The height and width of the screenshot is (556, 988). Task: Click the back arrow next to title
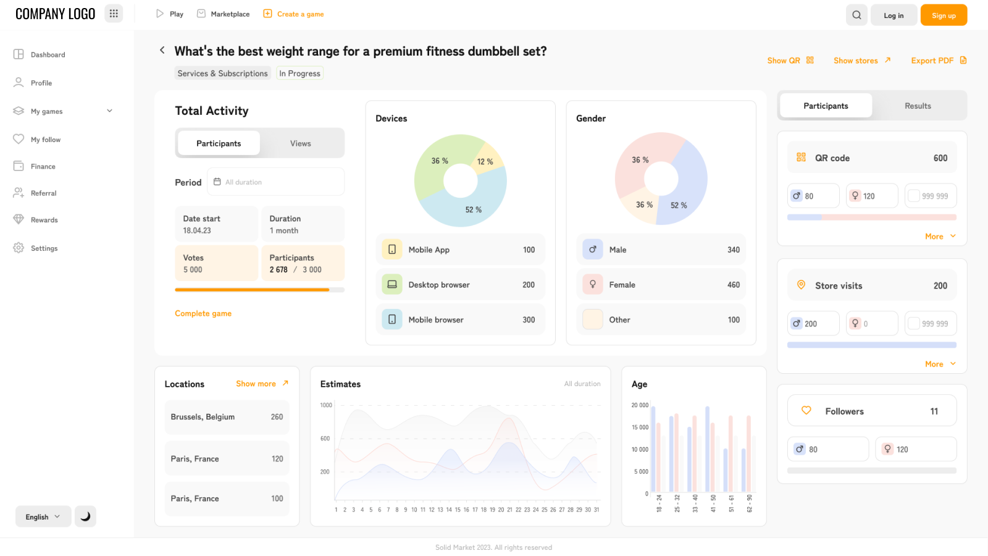(x=162, y=51)
